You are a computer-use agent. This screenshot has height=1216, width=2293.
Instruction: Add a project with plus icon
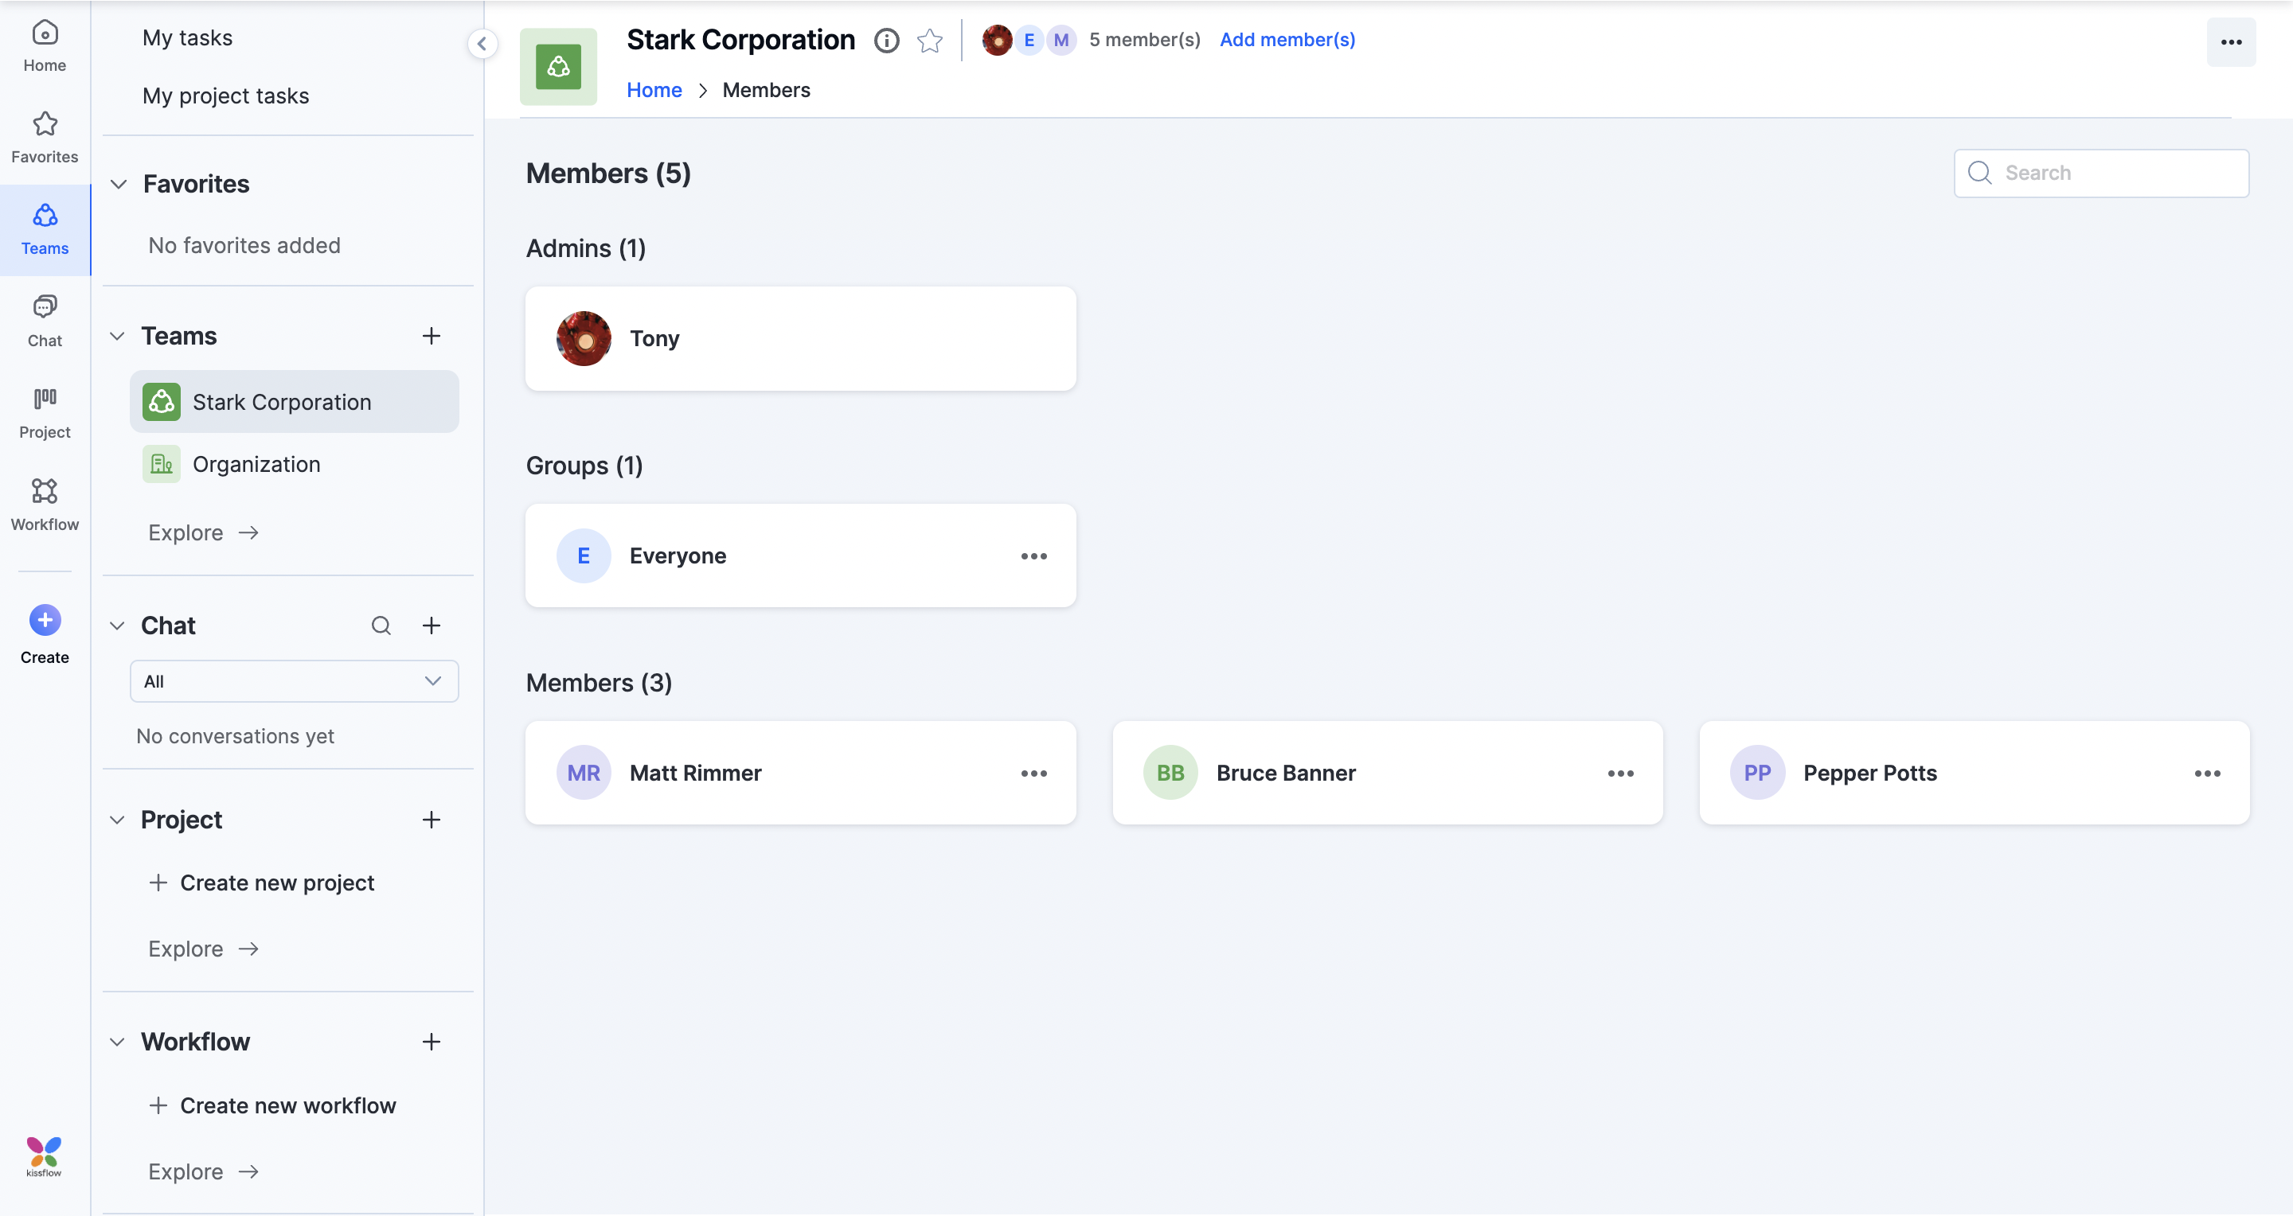(431, 819)
